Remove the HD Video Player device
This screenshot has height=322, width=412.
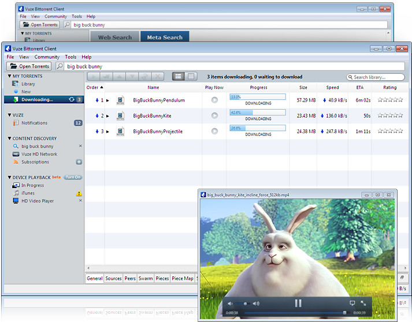(x=80, y=200)
